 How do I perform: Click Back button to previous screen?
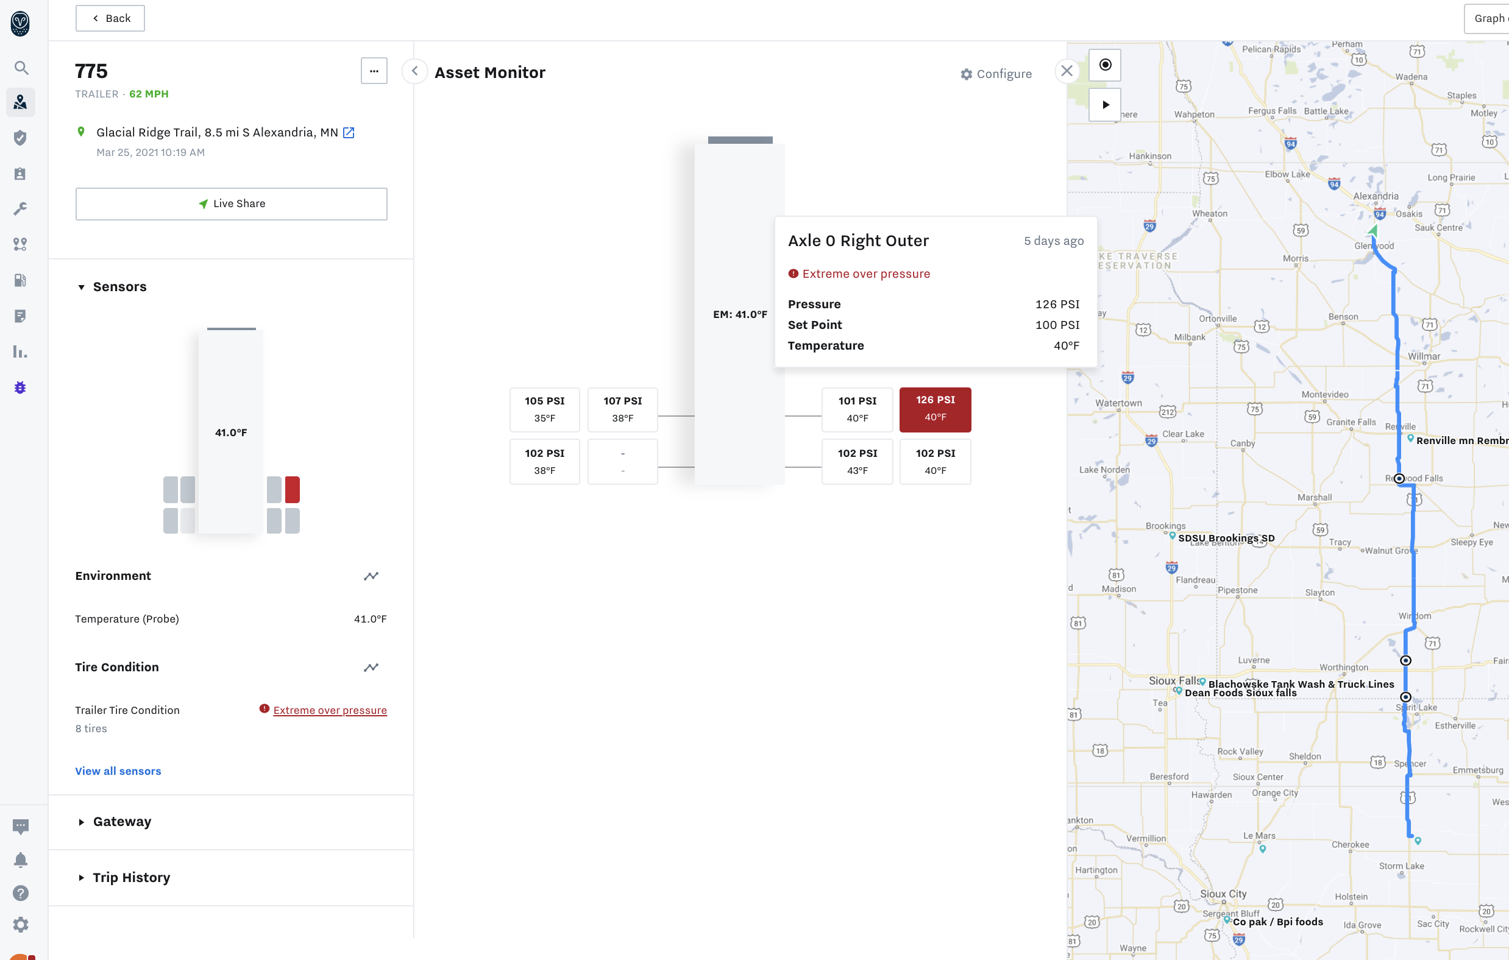click(x=110, y=18)
